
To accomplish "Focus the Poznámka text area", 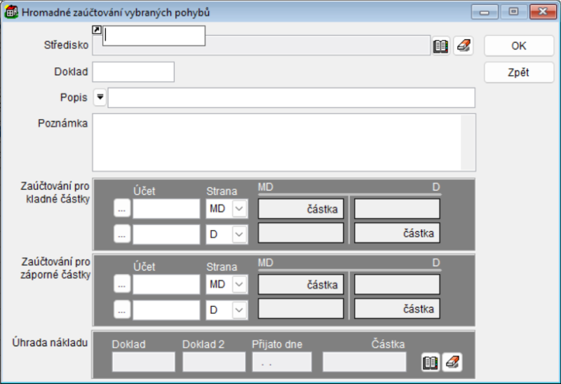I will click(277, 142).
